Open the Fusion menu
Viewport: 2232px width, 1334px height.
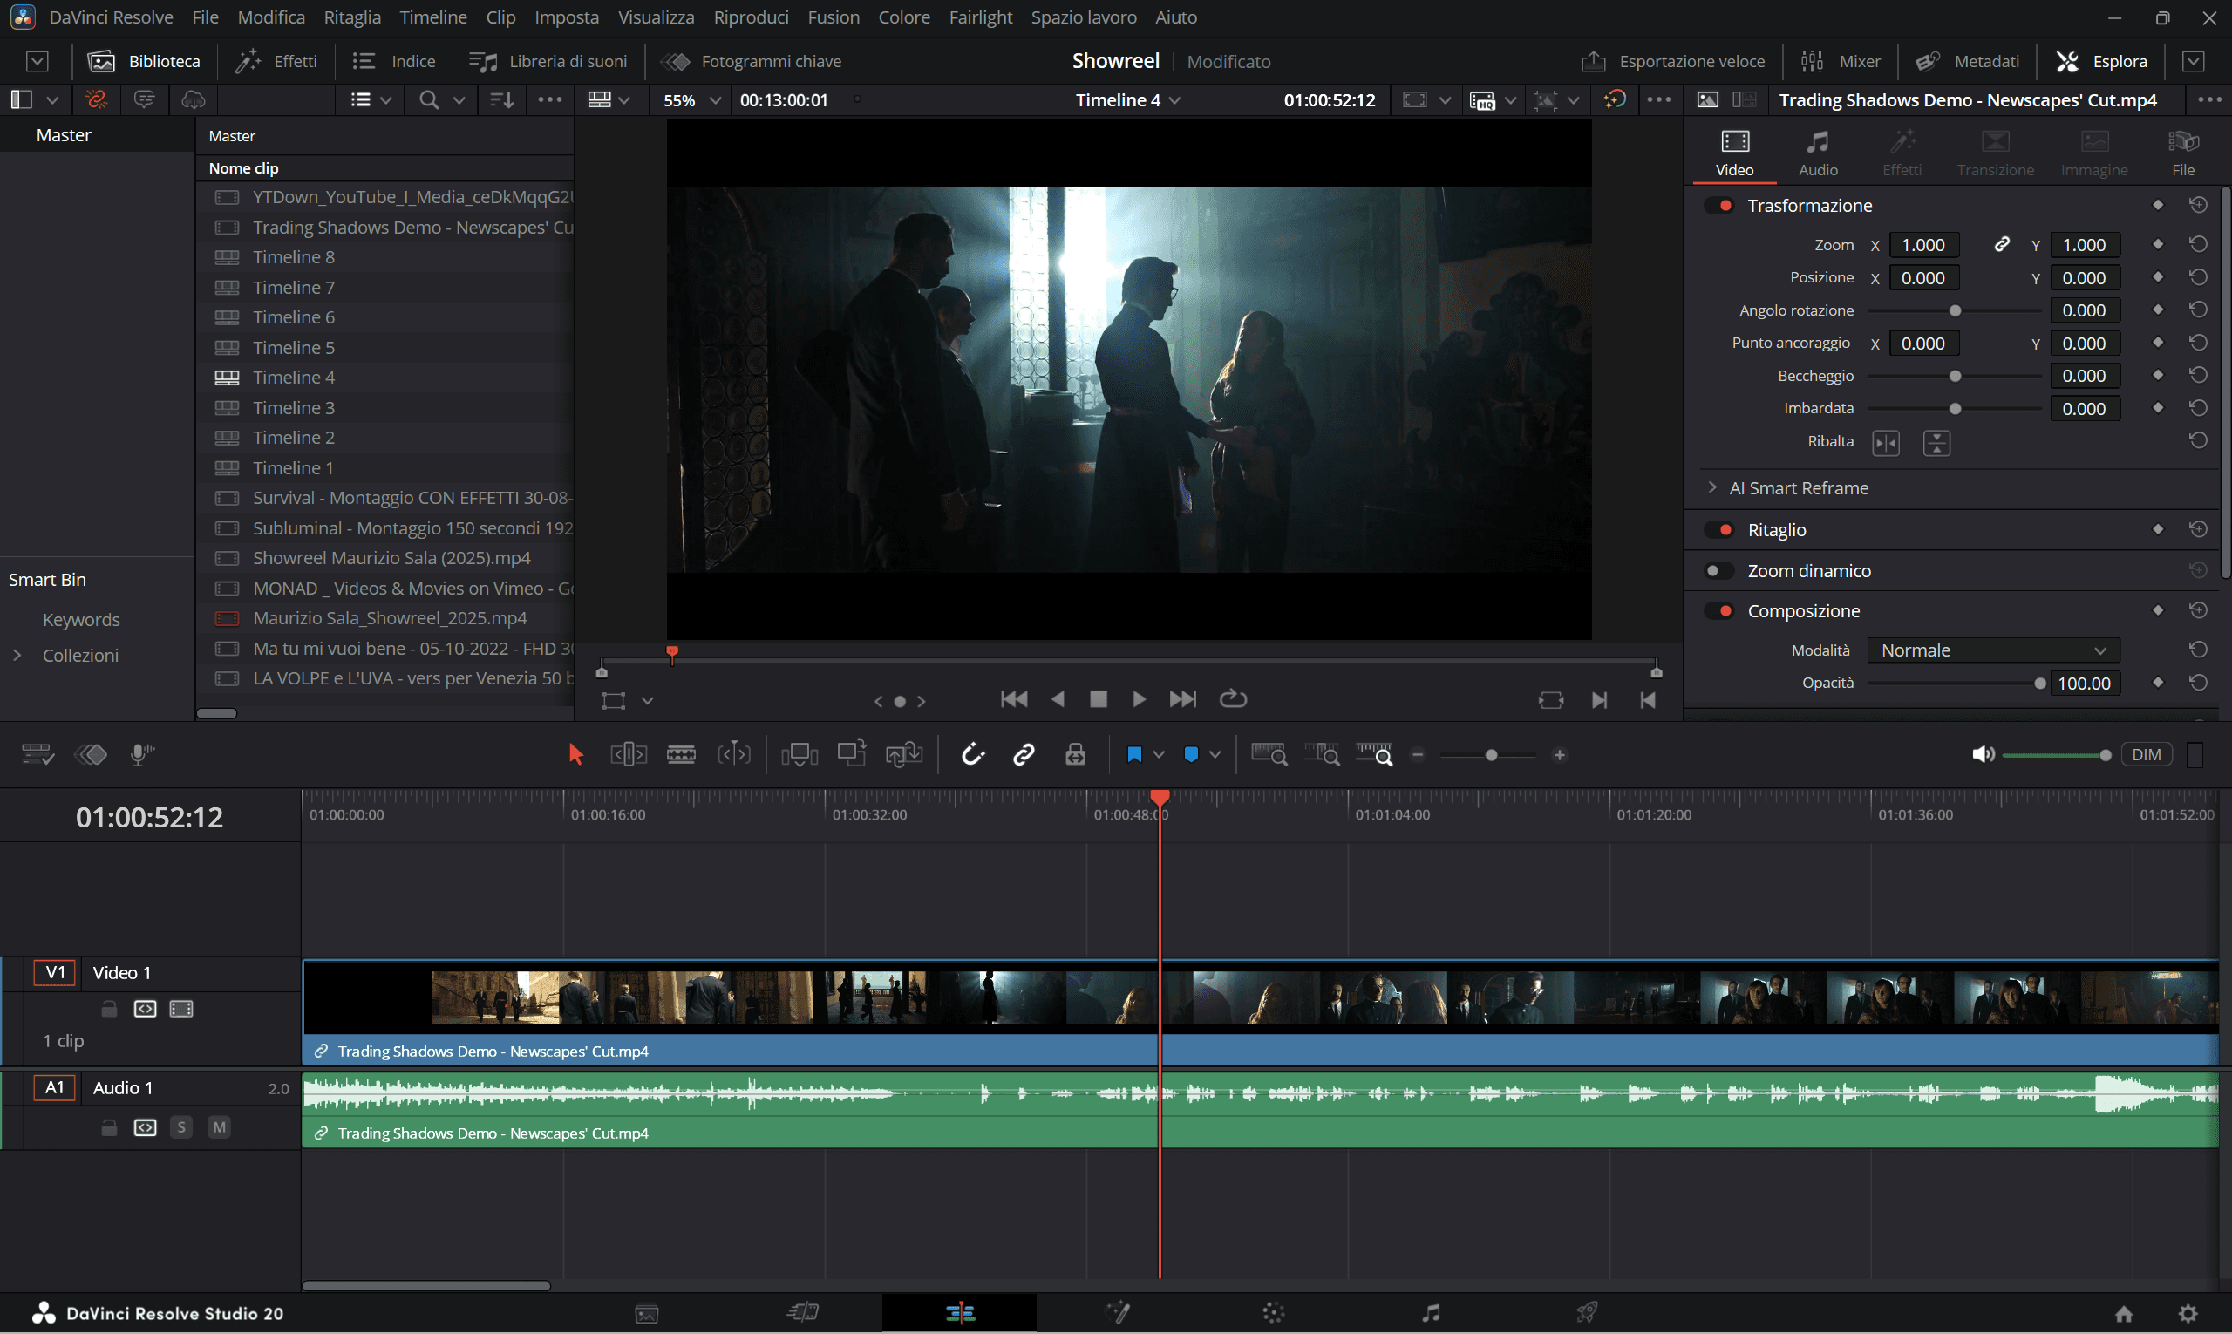[834, 17]
